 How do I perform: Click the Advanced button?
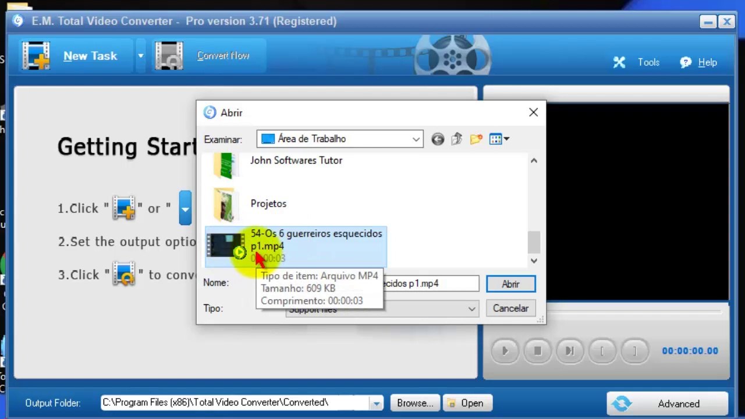coord(667,403)
